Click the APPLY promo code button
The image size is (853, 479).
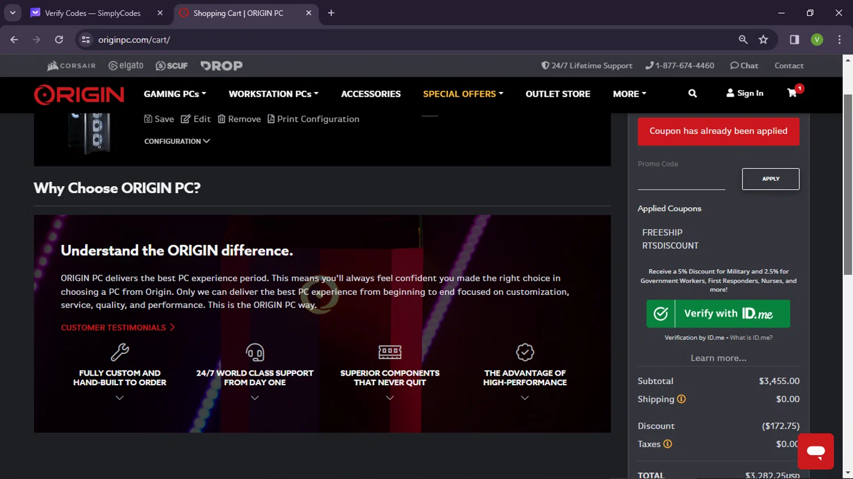tap(771, 179)
